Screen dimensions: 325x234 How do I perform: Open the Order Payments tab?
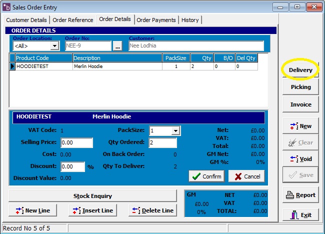pos(156,20)
